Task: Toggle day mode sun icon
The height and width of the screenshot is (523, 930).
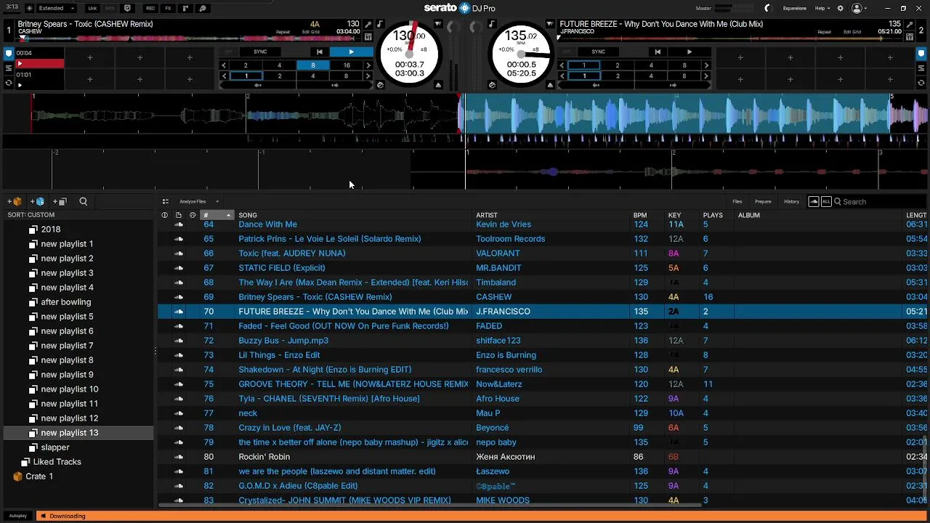Action: (x=30, y=8)
